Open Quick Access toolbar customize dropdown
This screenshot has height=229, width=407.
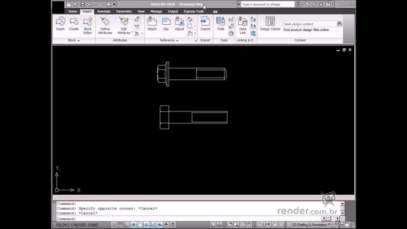tap(114, 4)
